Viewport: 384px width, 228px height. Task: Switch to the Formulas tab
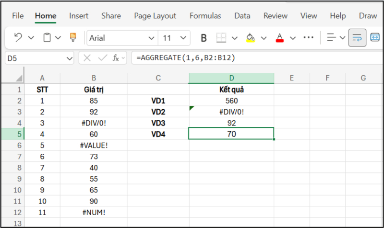[x=205, y=16]
